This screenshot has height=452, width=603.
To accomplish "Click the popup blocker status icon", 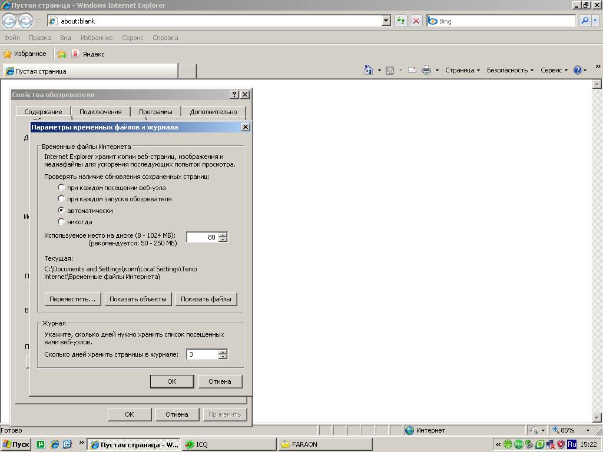I will coord(534,430).
